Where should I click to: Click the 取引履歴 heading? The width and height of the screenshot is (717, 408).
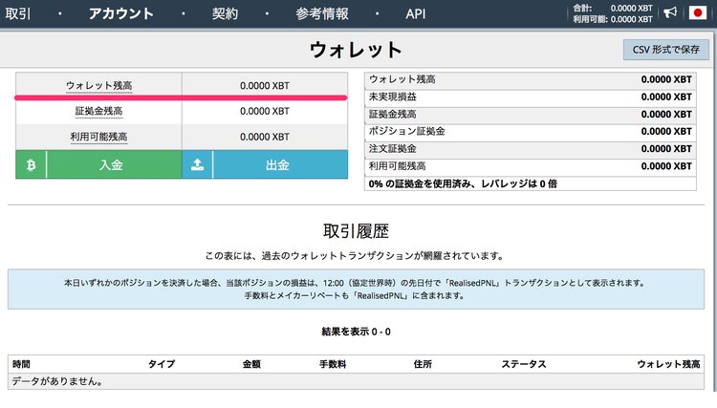356,230
